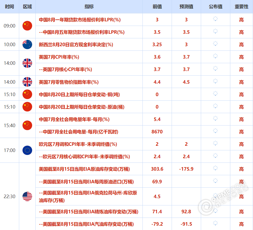Open 中国8月一年期贷款市场报价利率LPR indicator
Image resolution: width=253 pixels, height=230 pixels.
pos(80,20)
